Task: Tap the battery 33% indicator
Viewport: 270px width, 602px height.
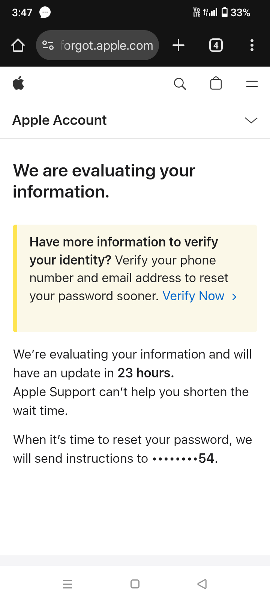Action: 236,12
